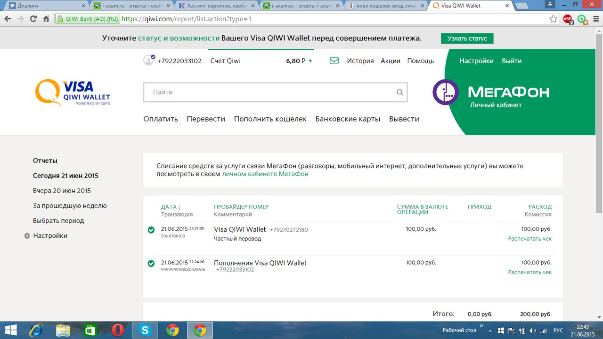Viewport: 603px width, 339px height.
Task: Click the taskbar clock showing 22:43
Action: click(583, 331)
